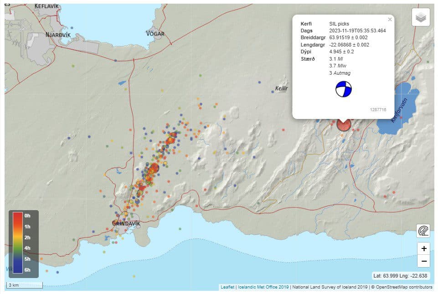Viewport: 438px width, 294px height.
Task: Click the Grindavík town label
Action: 126,223
